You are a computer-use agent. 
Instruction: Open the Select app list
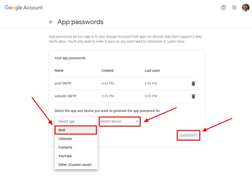pos(66,121)
